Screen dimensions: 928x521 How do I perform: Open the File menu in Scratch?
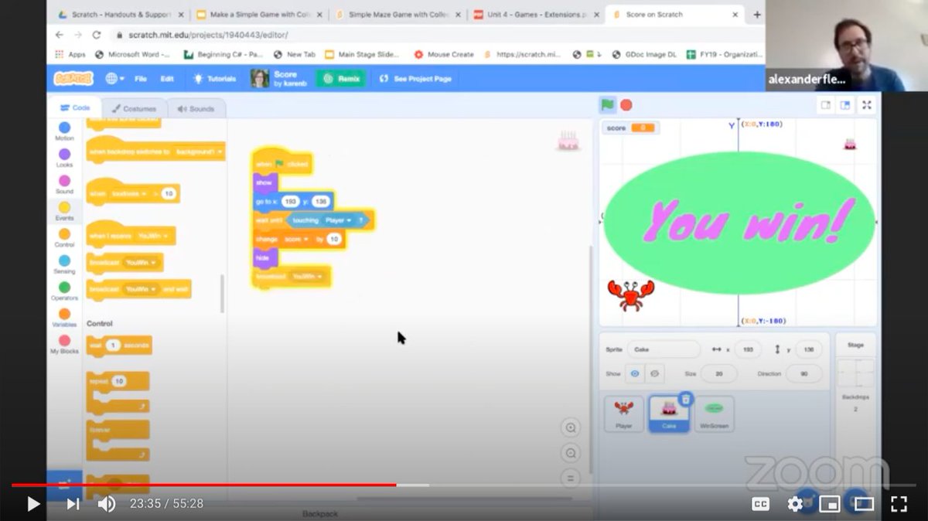click(x=141, y=78)
